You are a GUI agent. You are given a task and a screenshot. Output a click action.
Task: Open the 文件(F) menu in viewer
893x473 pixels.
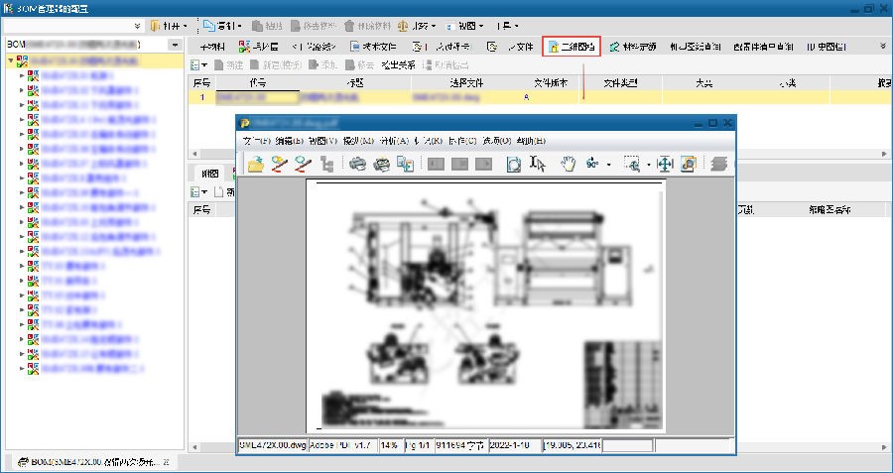[256, 141]
